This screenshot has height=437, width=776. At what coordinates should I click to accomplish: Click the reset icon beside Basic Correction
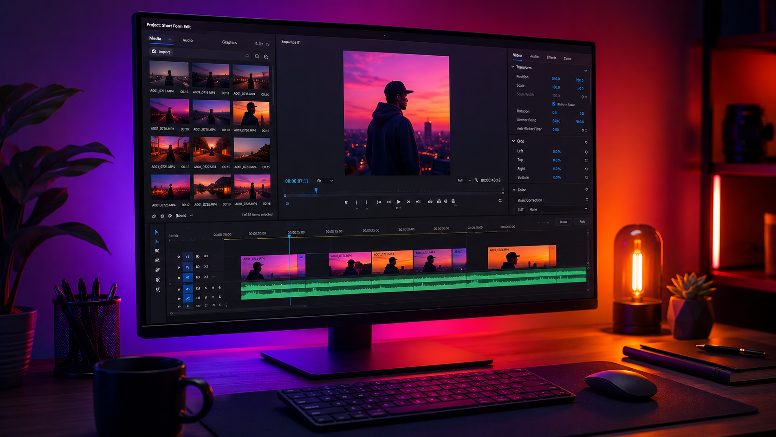pyautogui.click(x=587, y=200)
